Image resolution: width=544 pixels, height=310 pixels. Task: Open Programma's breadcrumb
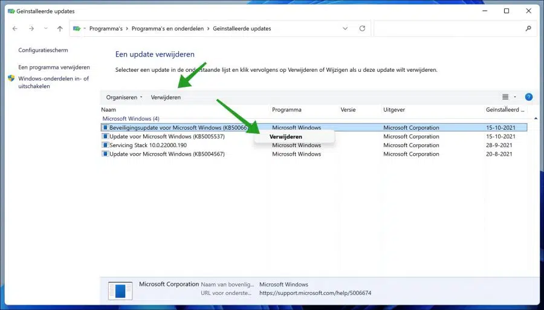[106, 29]
